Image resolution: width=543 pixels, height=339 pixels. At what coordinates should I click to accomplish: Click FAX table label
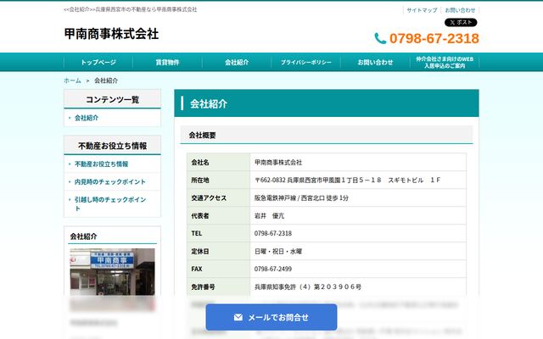(196, 270)
